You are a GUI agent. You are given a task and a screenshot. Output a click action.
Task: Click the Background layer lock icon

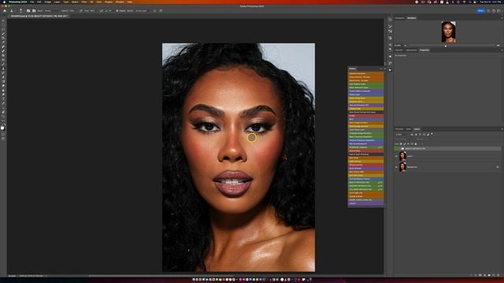tap(498, 167)
